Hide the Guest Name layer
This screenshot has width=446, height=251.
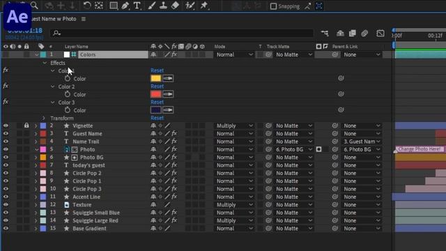coord(6,133)
